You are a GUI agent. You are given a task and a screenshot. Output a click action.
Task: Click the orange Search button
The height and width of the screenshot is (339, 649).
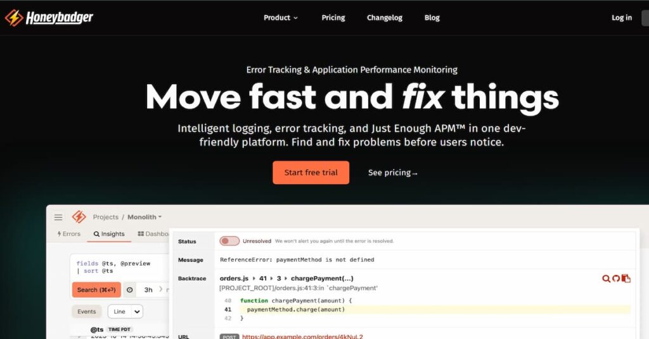(x=96, y=290)
